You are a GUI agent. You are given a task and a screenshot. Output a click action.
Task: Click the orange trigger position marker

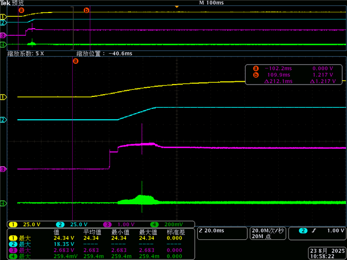177,7
